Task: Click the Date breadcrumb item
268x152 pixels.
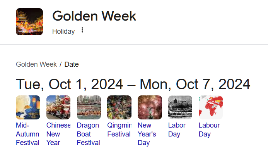Action: [72, 64]
